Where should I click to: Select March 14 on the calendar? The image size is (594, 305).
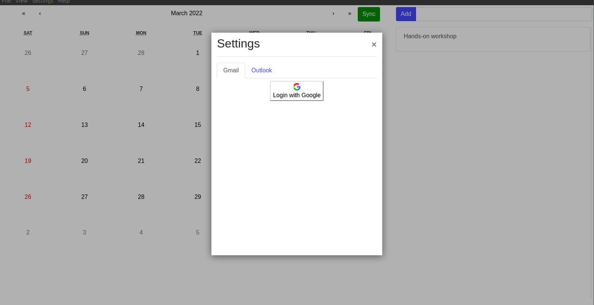(141, 125)
